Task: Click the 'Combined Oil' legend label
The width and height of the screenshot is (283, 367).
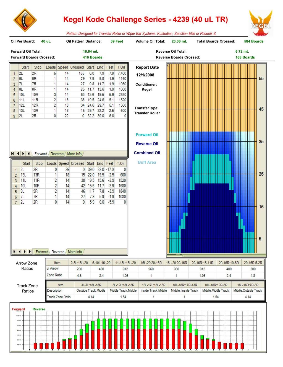Action: (x=147, y=153)
